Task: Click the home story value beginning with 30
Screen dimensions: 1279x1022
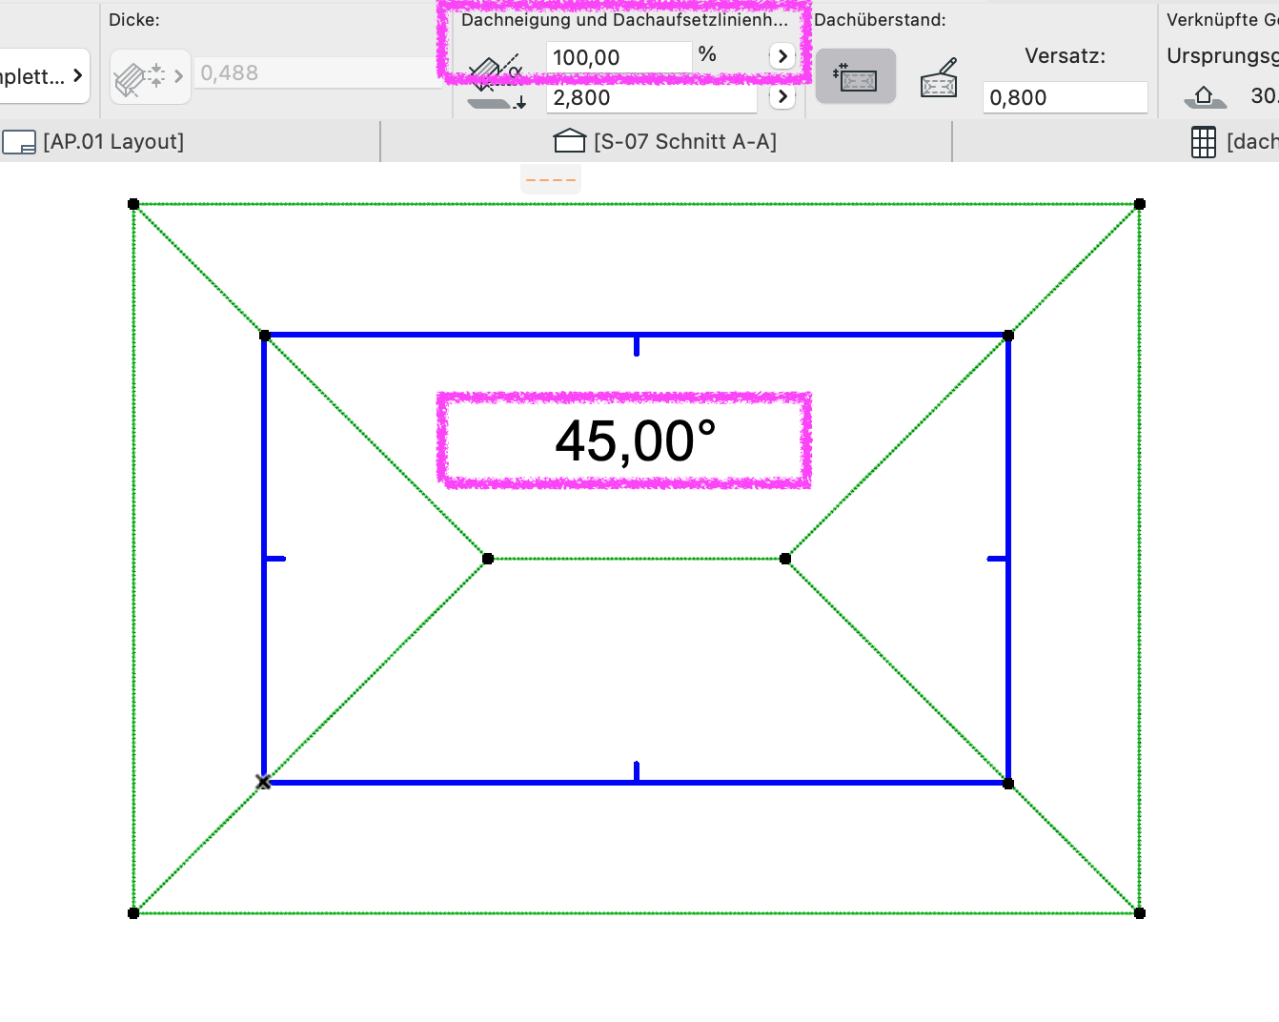Action: 1265,96
